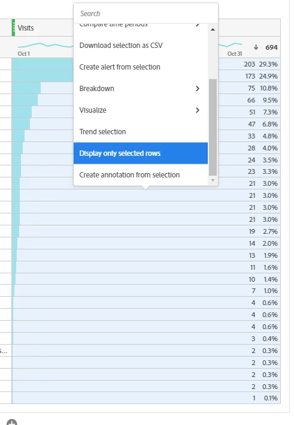Screen dimensions: 294x425
Task: Click the context menu scroll down arrow
Action: pos(213,180)
